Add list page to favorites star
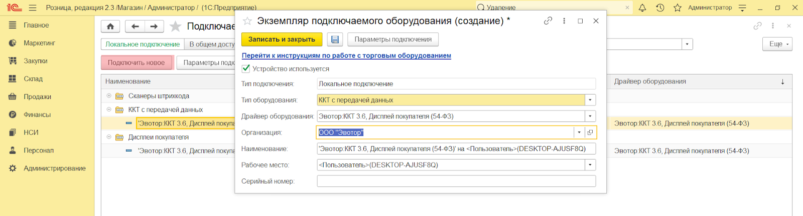The width and height of the screenshot is (803, 216). click(x=175, y=26)
